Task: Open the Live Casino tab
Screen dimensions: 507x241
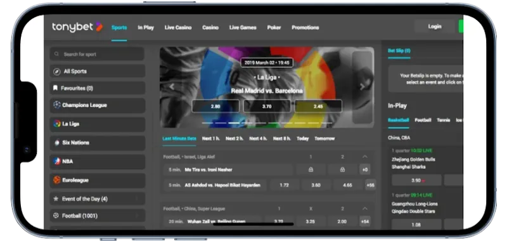Action: 178,27
